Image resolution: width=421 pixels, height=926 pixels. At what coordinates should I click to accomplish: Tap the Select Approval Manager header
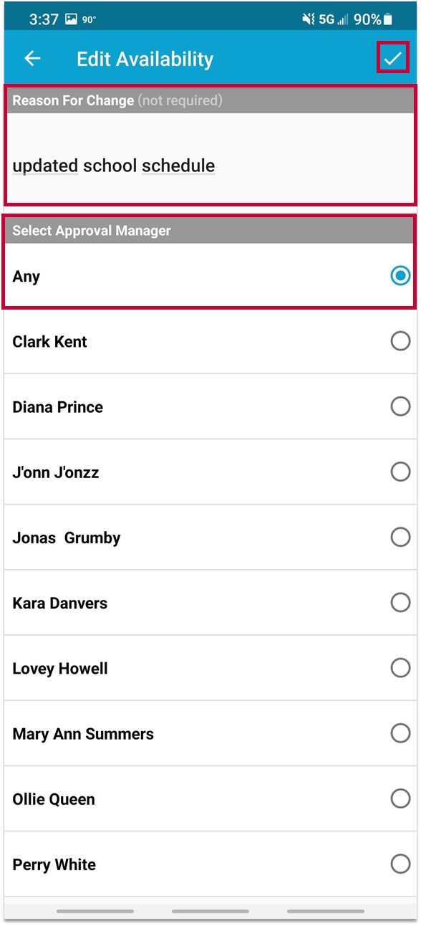tap(210, 231)
